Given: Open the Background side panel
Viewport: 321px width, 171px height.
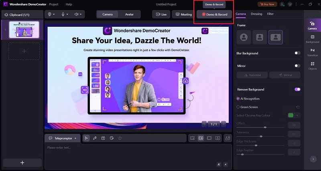Looking at the screenshot, I should (313, 39).
